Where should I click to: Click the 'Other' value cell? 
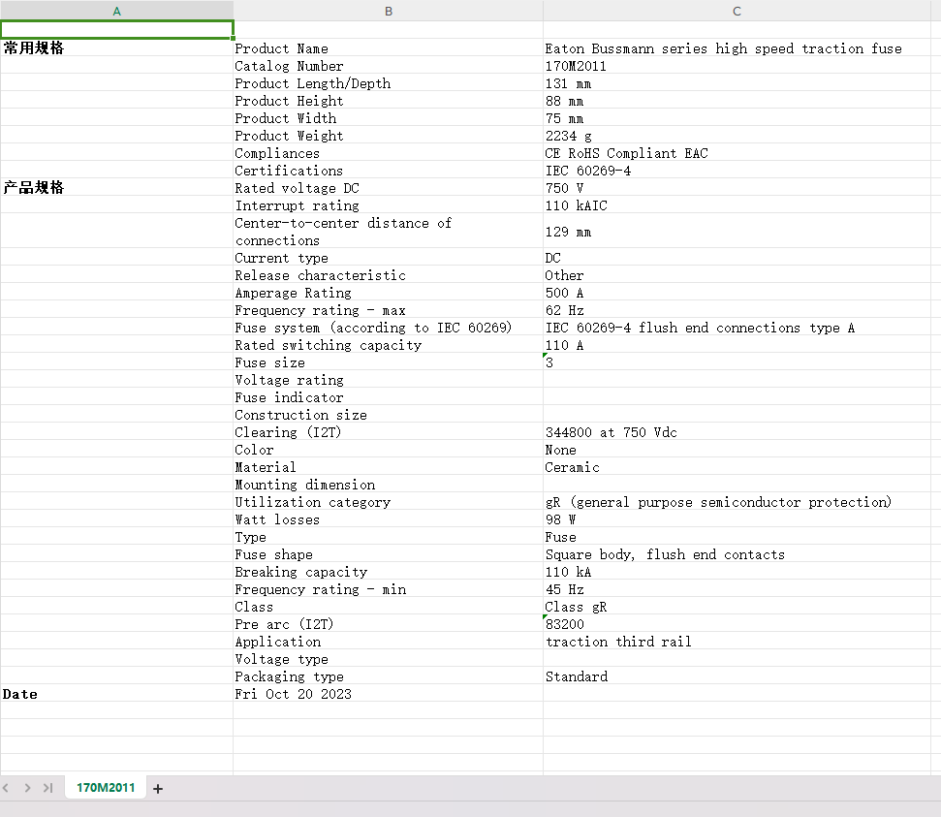point(737,275)
